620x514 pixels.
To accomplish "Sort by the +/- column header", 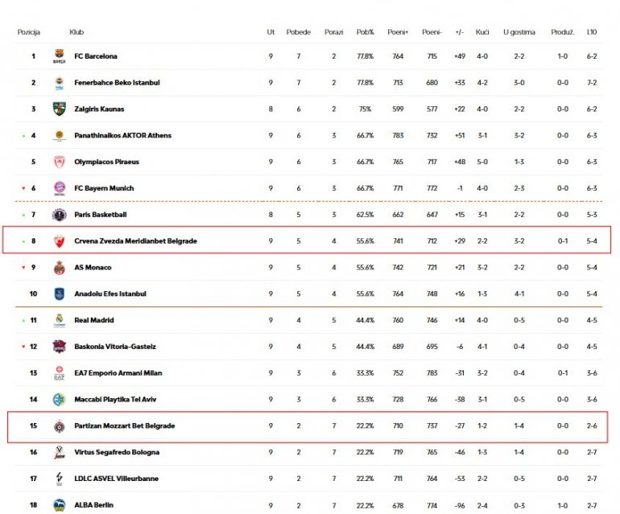I will click(x=459, y=32).
